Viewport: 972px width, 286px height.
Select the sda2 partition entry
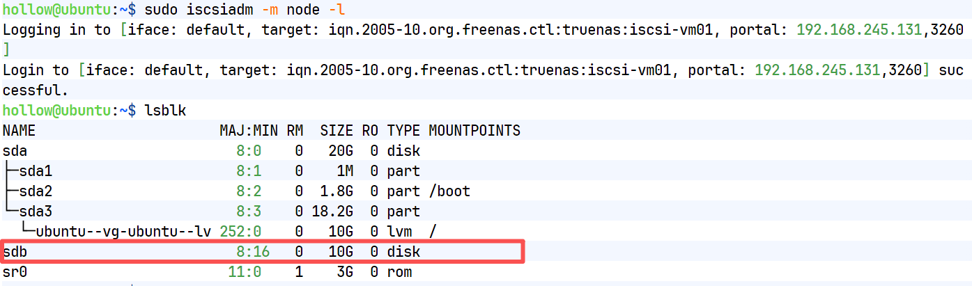(36, 191)
